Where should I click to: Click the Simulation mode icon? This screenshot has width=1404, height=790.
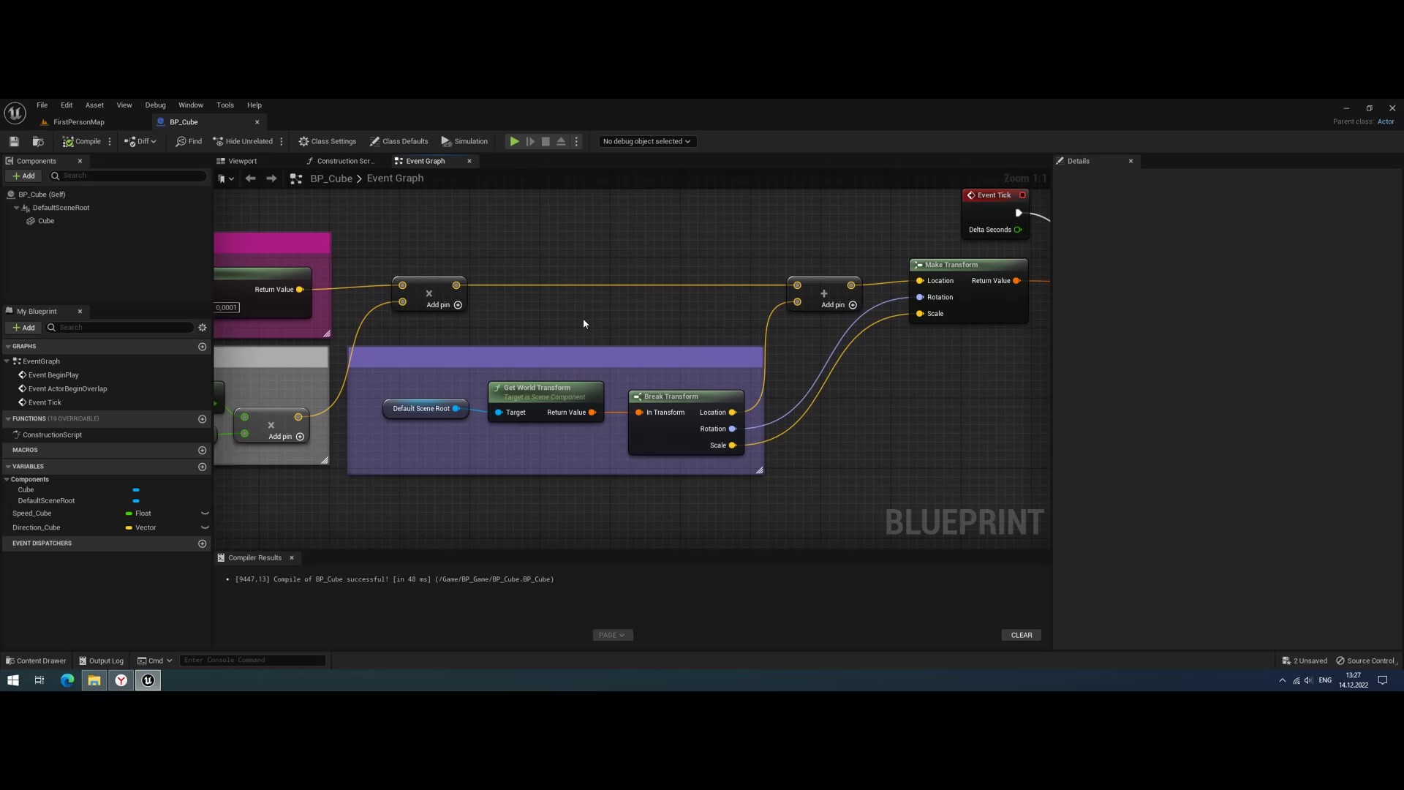pyautogui.click(x=445, y=142)
